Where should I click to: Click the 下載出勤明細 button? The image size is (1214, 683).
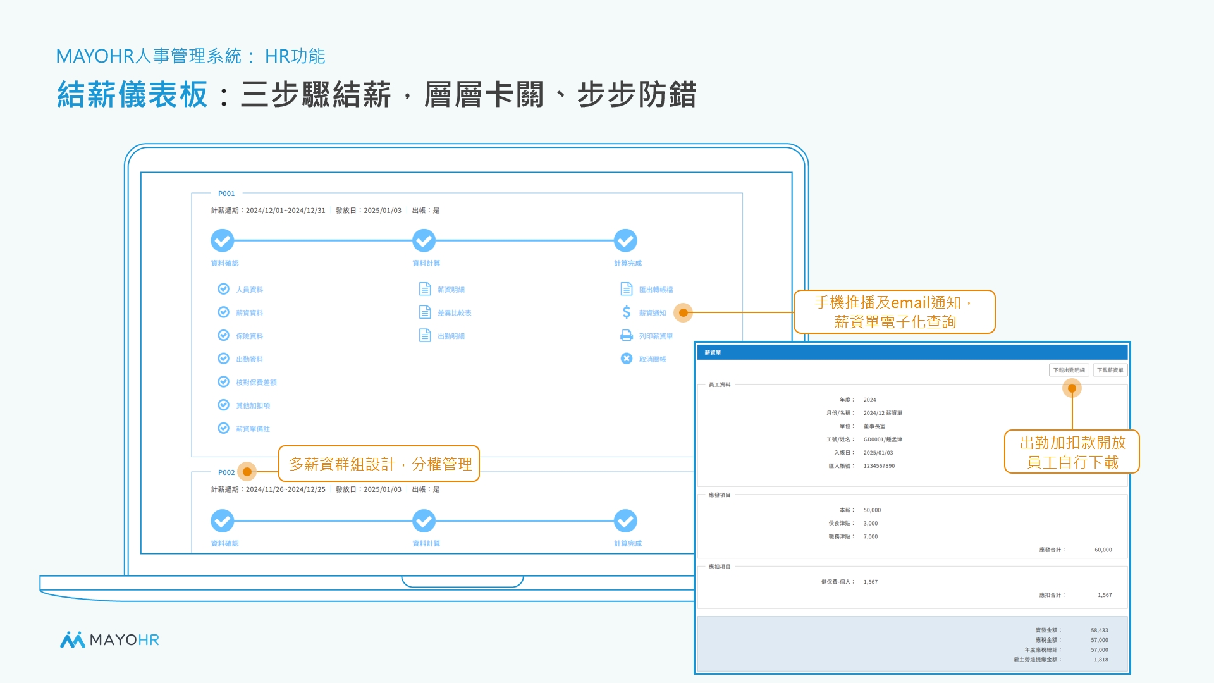pos(1069,371)
